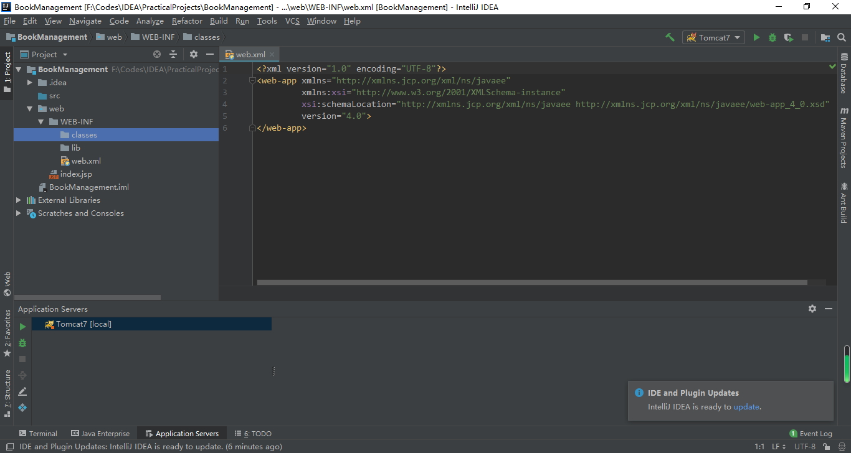The width and height of the screenshot is (851, 453).
Task: Toggle the Maven Projects tool window
Action: click(844, 137)
